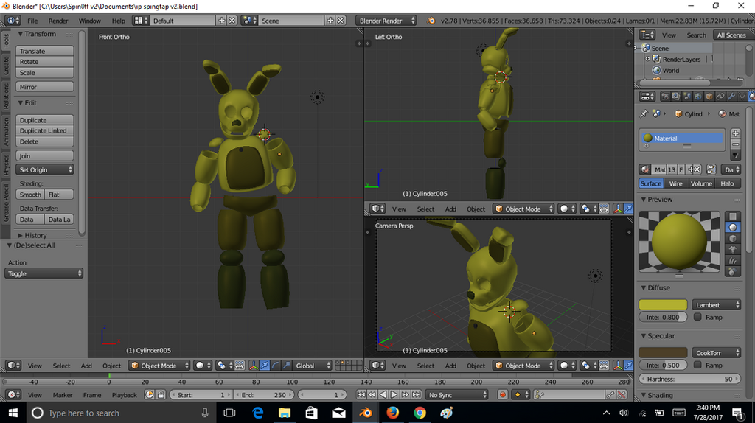This screenshot has height=423, width=755.
Task: Open the No Sync playback dropdown
Action: coord(457,394)
